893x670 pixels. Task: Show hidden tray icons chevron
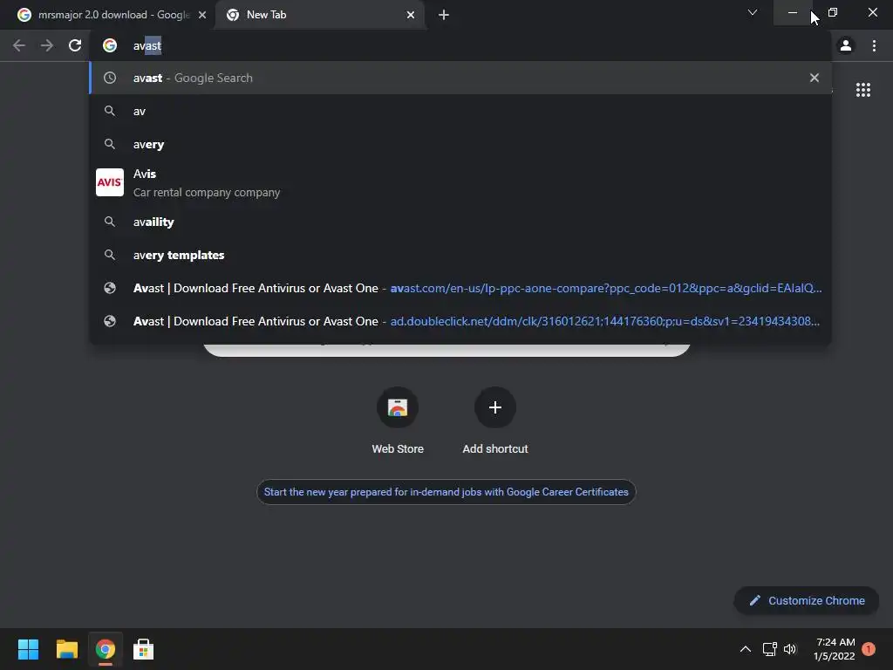[745, 649]
